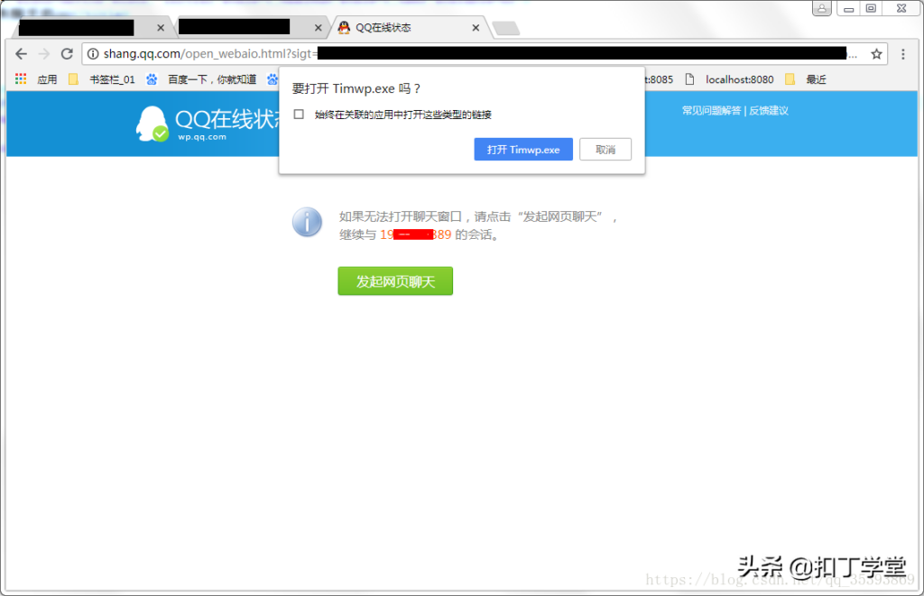The width and height of the screenshot is (924, 596).
Task: Click the user profile icon in title bar
Action: pos(821,7)
